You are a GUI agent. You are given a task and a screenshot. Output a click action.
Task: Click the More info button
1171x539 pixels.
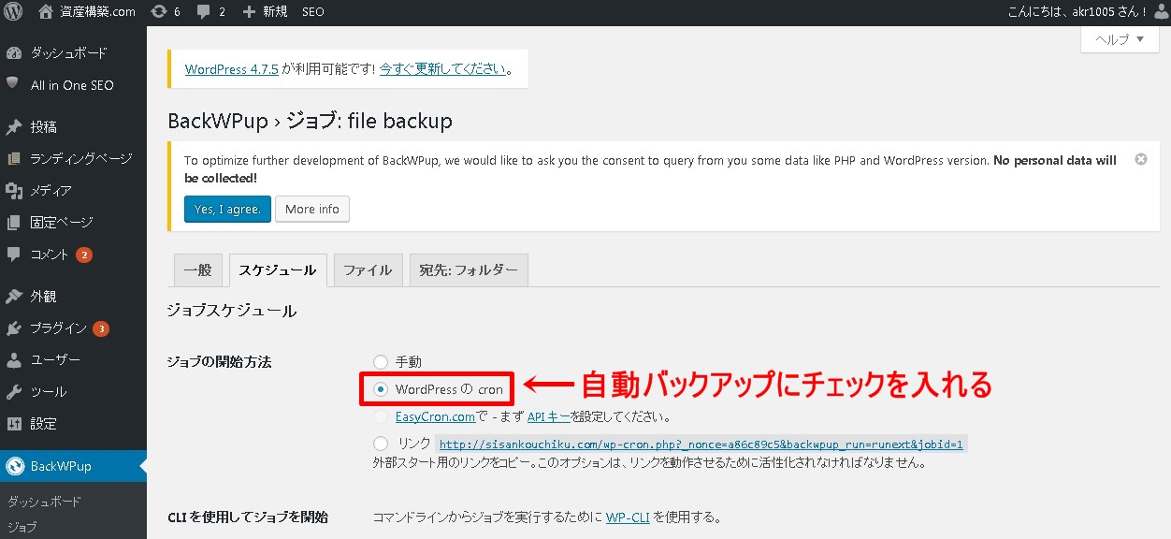[x=312, y=209]
